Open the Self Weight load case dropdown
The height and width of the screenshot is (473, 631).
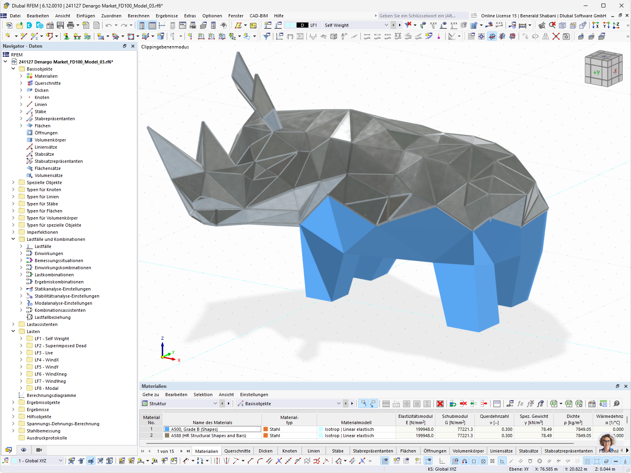click(x=387, y=25)
